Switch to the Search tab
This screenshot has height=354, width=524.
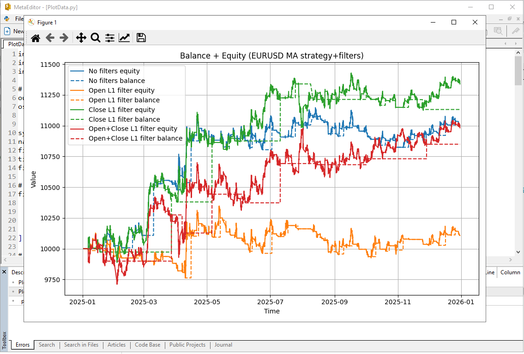coord(47,345)
